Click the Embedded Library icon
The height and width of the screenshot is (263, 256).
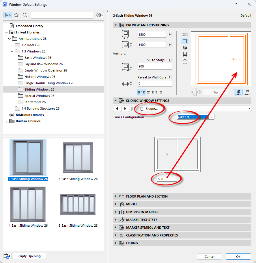pos(12,26)
